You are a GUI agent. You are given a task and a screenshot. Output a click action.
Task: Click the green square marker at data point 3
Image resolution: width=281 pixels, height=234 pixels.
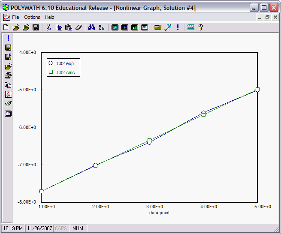(149, 140)
